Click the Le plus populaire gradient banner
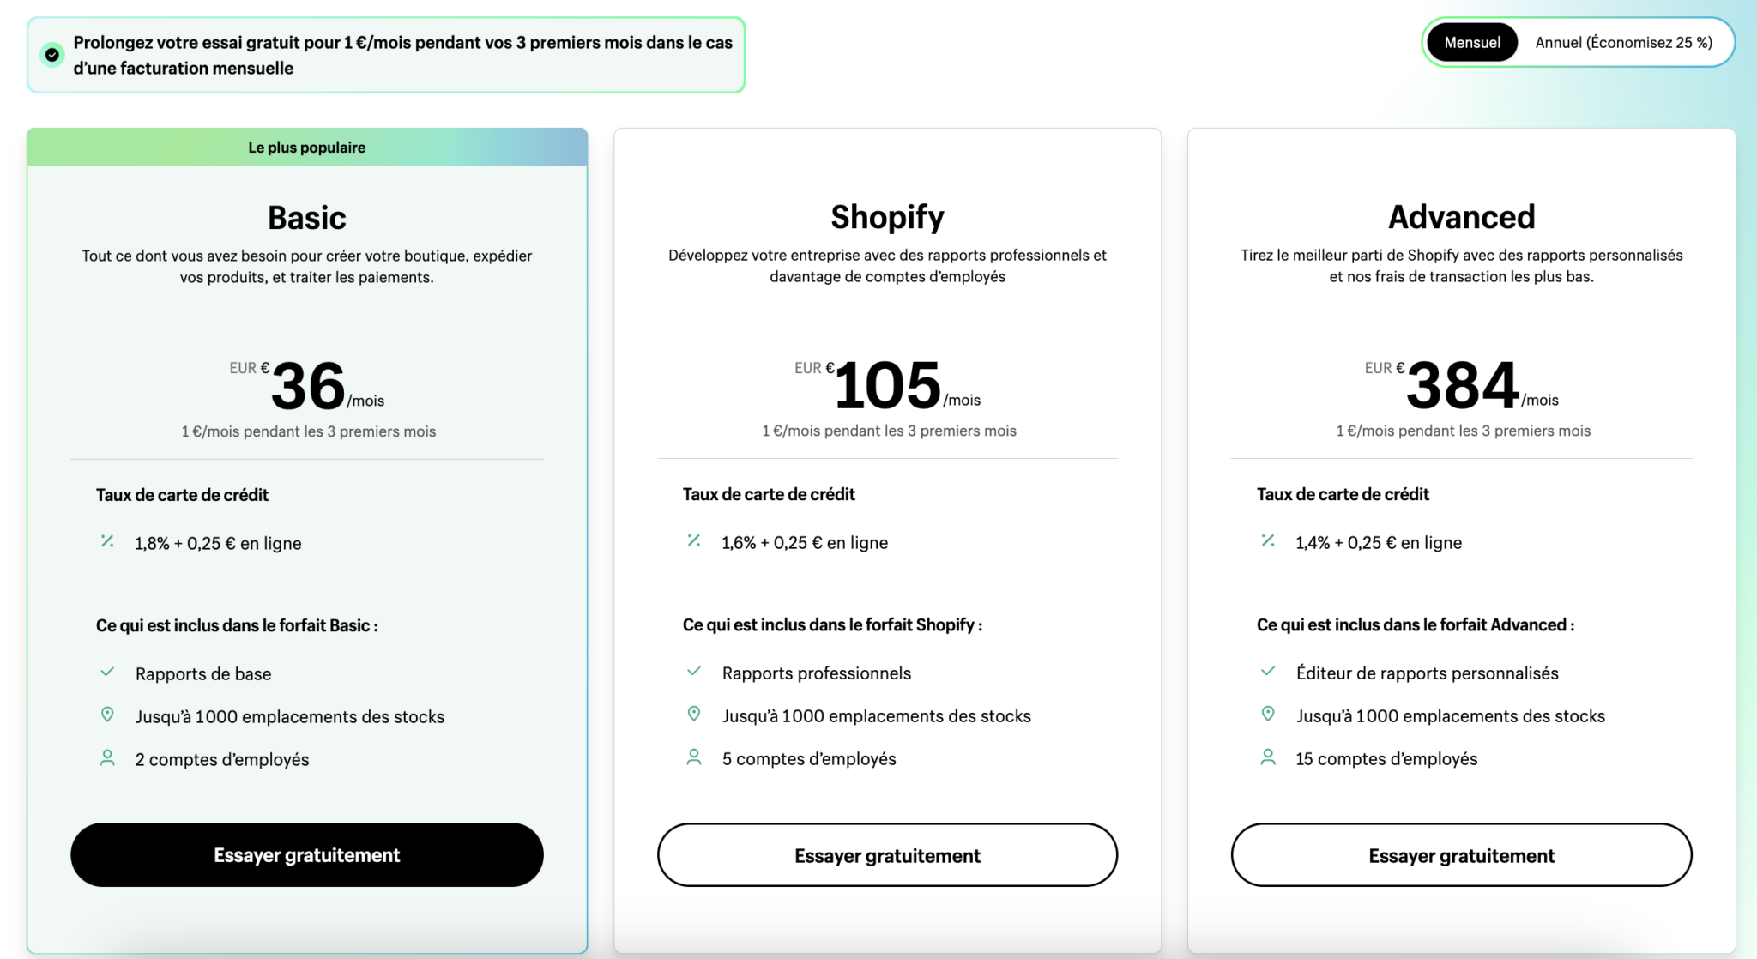Image resolution: width=1757 pixels, height=959 pixels. tap(307, 148)
